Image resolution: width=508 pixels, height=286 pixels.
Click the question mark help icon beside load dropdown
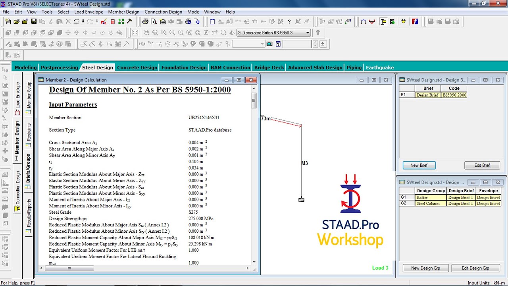point(317,33)
